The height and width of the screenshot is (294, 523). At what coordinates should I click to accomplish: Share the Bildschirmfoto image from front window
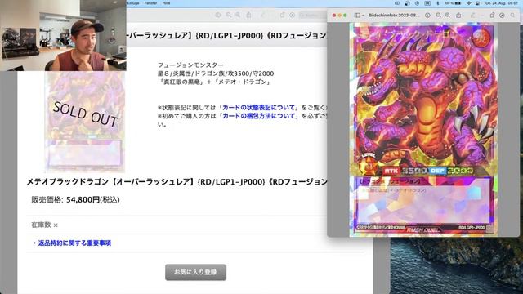point(458,16)
